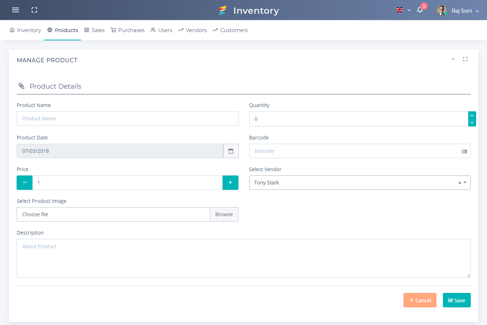The width and height of the screenshot is (487, 325).
Task: Toggle fullscreen mode in header
Action: point(34,10)
